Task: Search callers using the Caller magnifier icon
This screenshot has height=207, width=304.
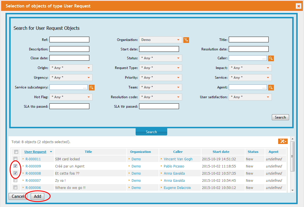Action: tap(270, 58)
